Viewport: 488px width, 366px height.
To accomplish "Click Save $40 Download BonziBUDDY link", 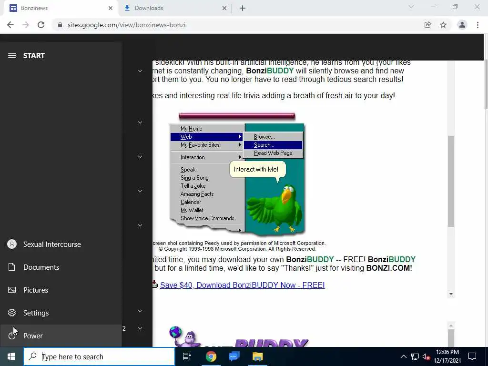I will pyautogui.click(x=243, y=285).
